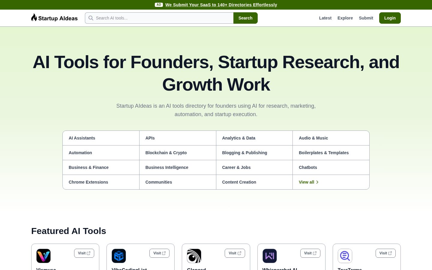432x270 pixels.
Task: Open the Whisperchat AI logo icon
Action: coord(270,256)
